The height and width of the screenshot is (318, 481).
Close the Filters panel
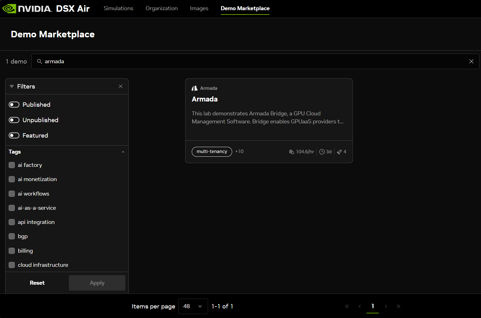(121, 86)
